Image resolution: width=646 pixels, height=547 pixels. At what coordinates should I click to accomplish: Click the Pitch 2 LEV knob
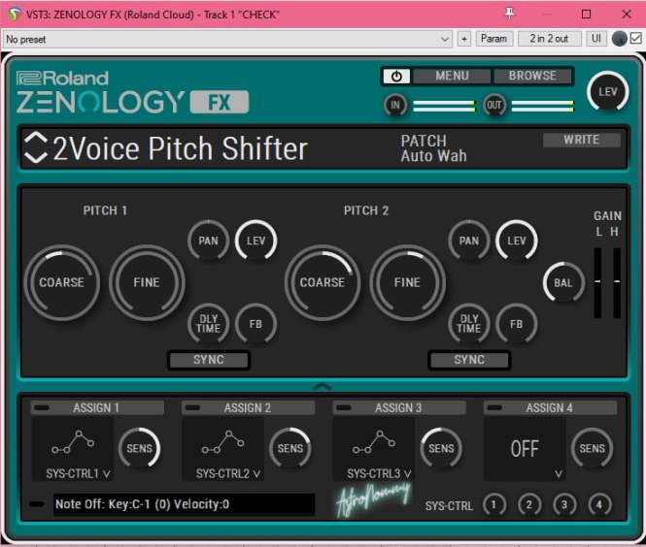tap(516, 241)
